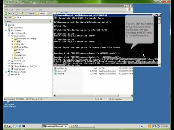Image resolution: width=174 pixels, height=130 pixels.
Task: Click the Command Prompt quick launch icon
Action: tap(24, 126)
